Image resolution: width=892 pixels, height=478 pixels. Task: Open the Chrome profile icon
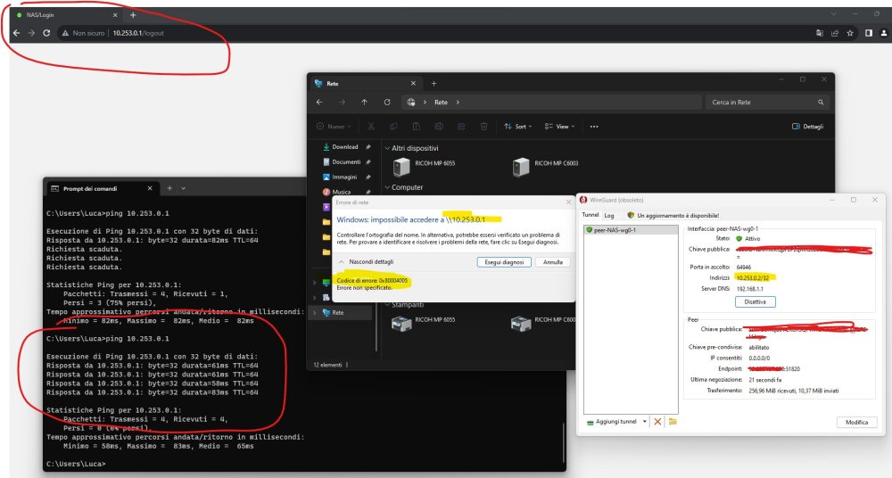click(883, 33)
